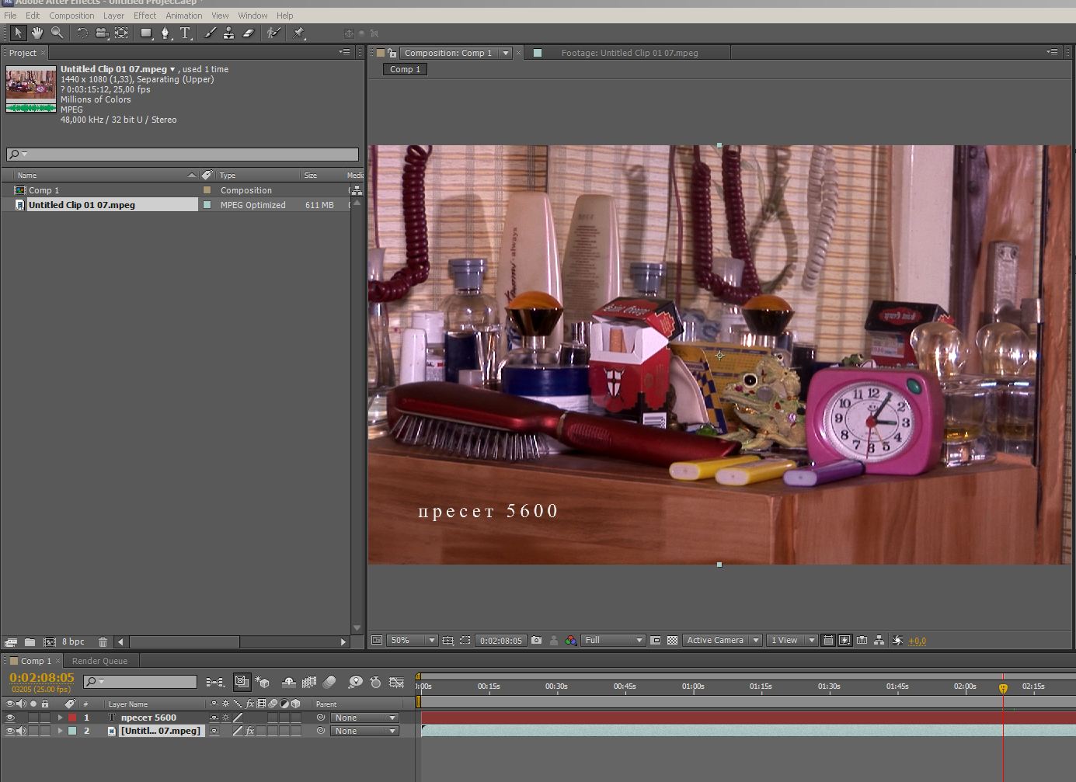Click the take snapshot camera icon
1076x782 pixels.
536,641
